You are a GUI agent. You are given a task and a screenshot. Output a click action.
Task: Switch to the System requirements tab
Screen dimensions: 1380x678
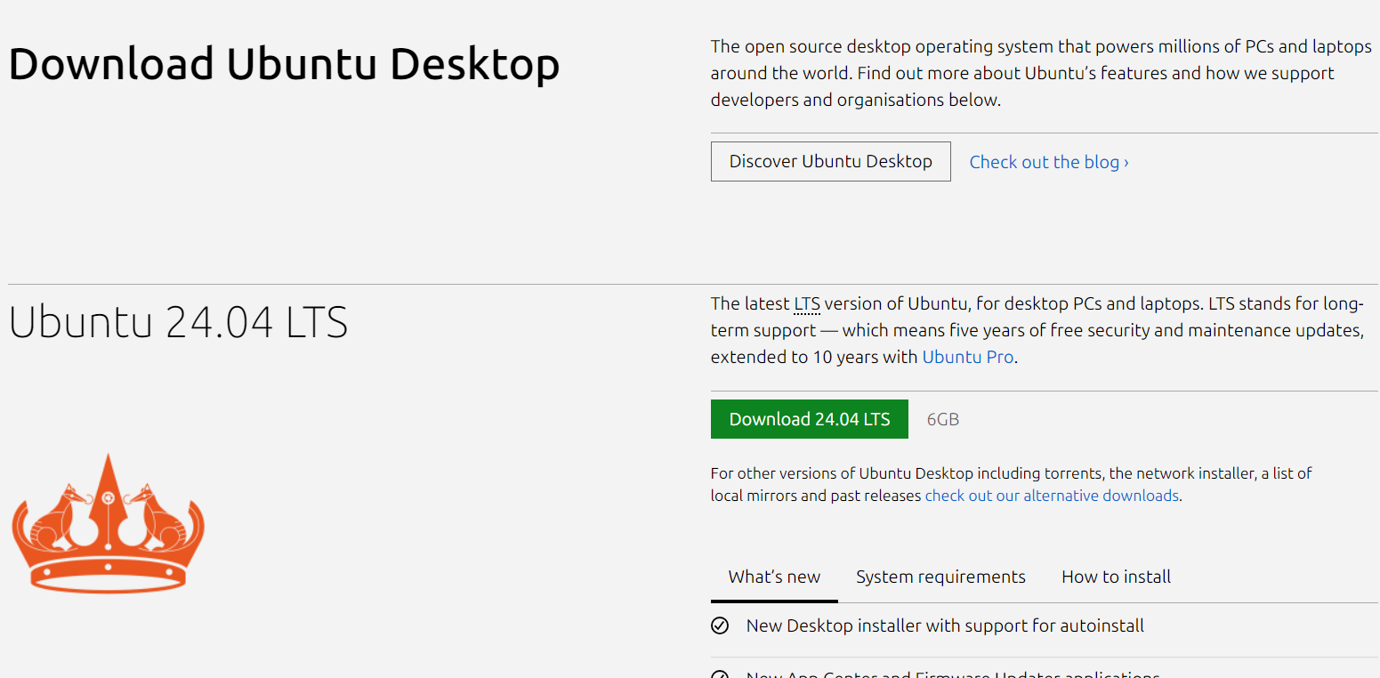point(940,577)
